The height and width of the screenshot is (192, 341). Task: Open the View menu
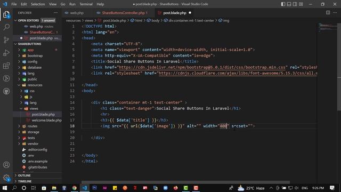53,4
